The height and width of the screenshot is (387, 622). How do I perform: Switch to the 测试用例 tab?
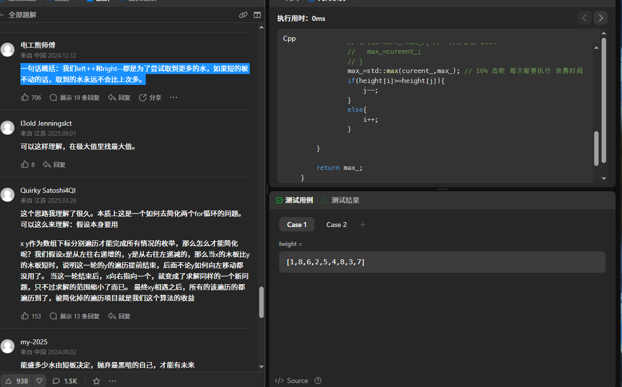pos(295,200)
